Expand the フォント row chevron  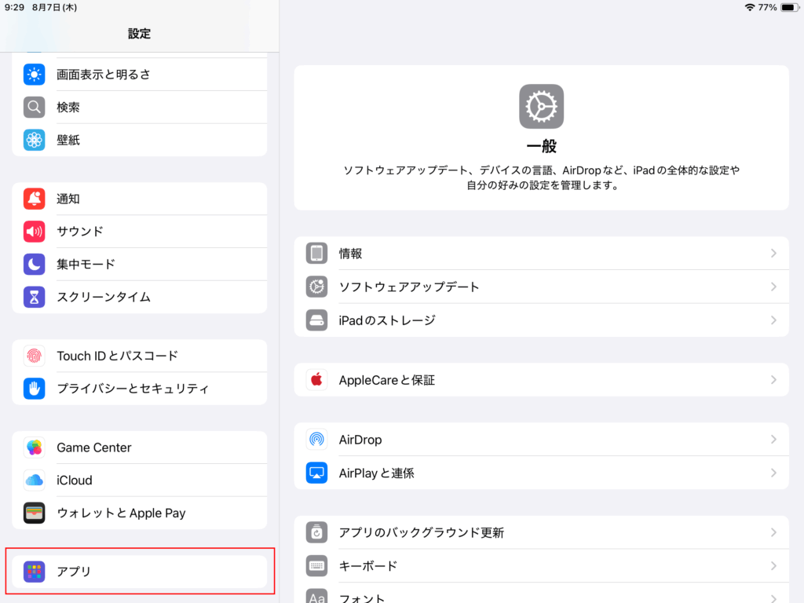(x=773, y=598)
